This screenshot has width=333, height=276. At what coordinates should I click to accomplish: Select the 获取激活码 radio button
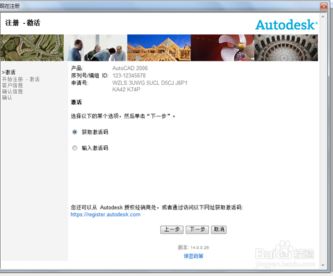[74, 132]
